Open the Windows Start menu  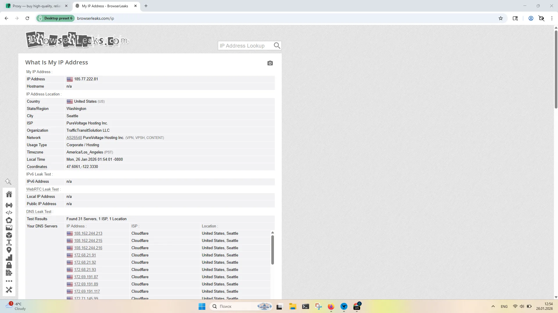tap(202, 307)
